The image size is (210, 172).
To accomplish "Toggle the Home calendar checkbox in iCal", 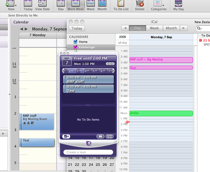I will click(75, 41).
